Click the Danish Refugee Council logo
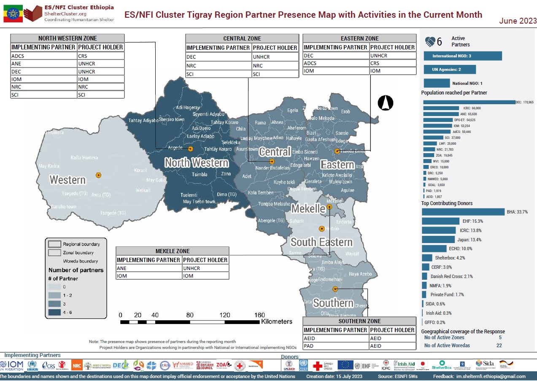The height and width of the screenshot is (381, 537). coord(205,365)
